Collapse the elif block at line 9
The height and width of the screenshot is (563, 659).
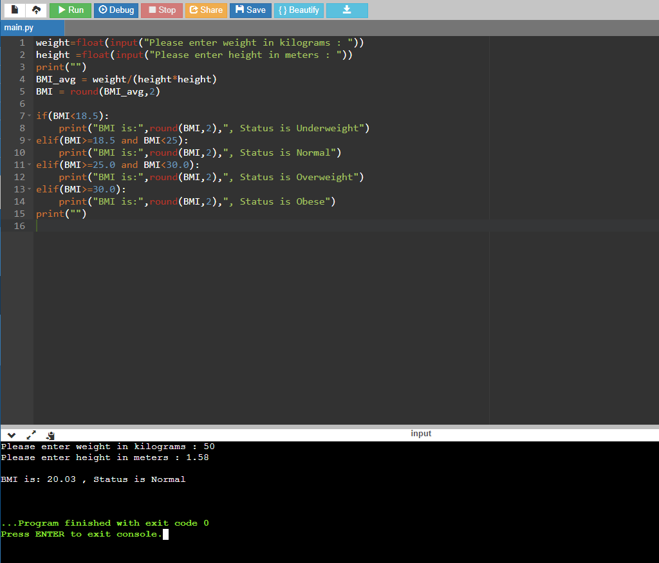(x=30, y=140)
